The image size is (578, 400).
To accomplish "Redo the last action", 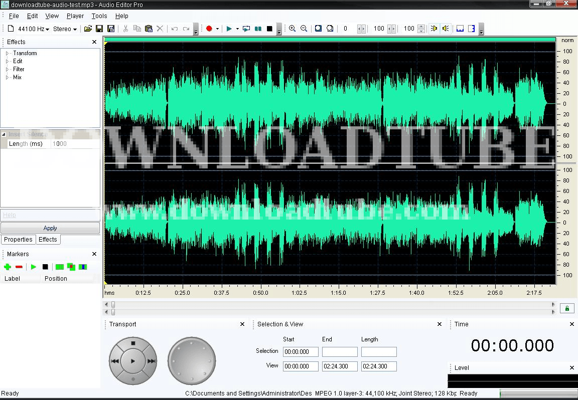I will (186, 29).
